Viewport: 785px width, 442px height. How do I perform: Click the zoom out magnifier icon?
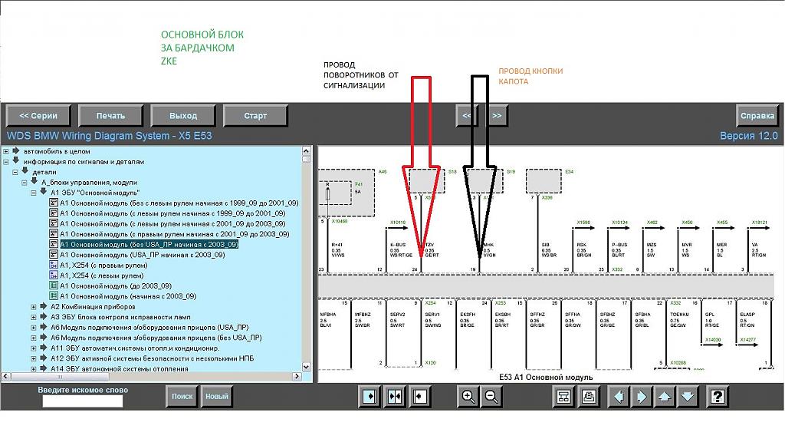pos(491,397)
